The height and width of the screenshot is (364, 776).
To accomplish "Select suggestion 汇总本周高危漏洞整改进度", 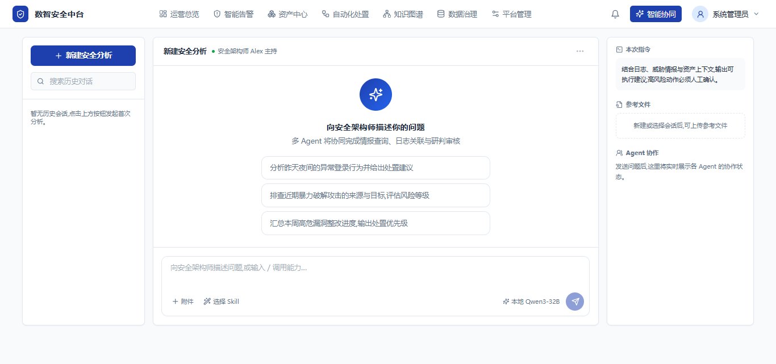I will [376, 223].
